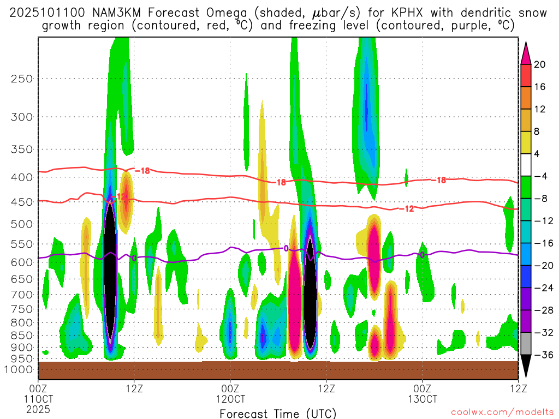Click the '00Z 12OCT' time axis label
The width and height of the screenshot is (559, 419).
pyautogui.click(x=230, y=393)
